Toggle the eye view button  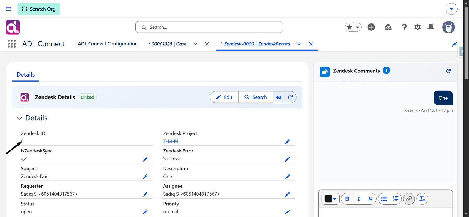[279, 97]
